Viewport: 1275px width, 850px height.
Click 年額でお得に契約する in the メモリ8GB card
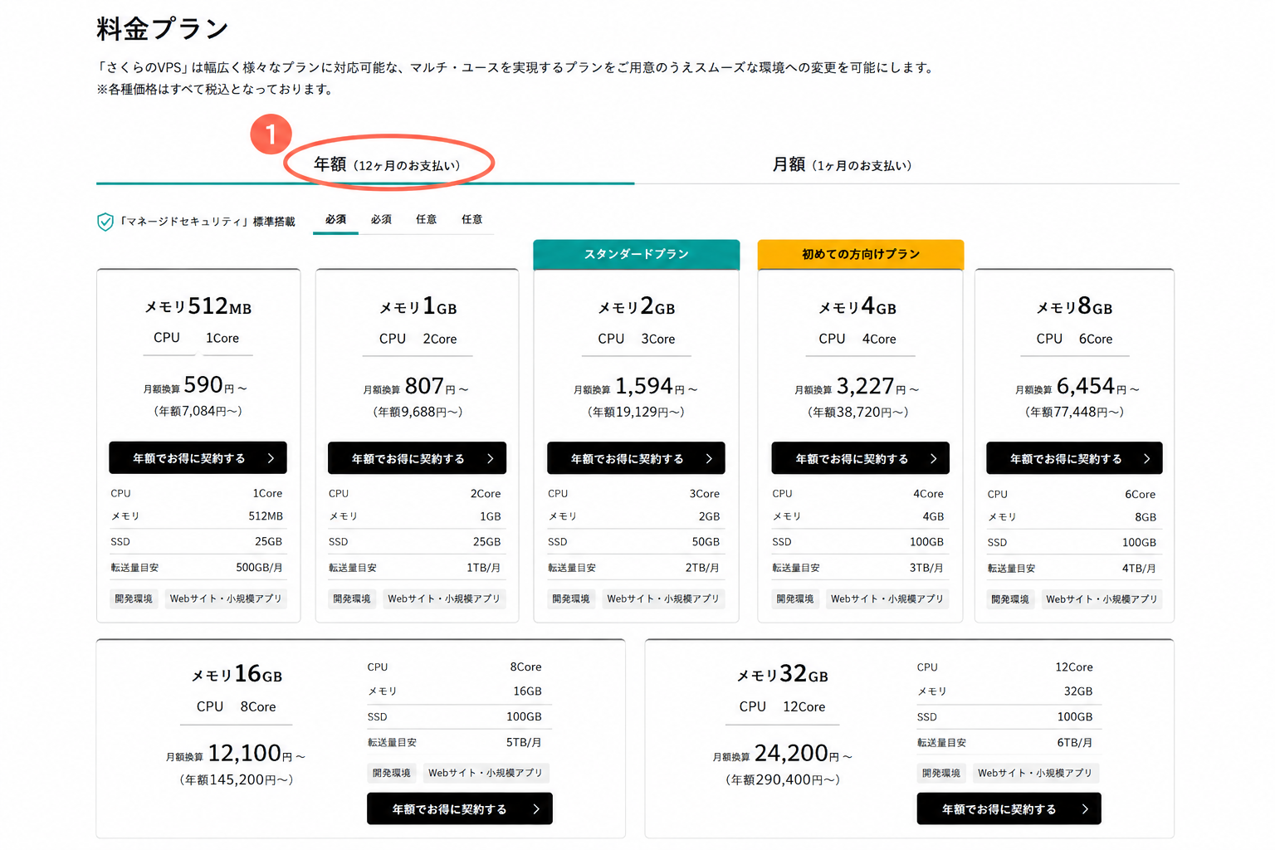click(1074, 458)
